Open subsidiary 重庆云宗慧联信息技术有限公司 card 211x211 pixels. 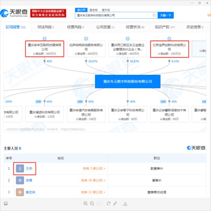pos(169,114)
